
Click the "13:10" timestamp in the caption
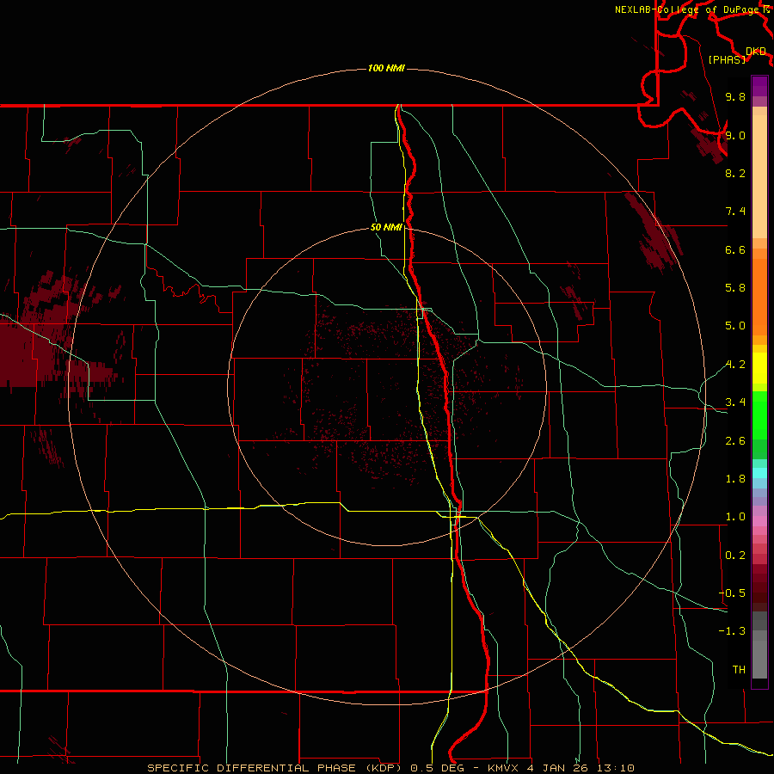[x=614, y=768]
